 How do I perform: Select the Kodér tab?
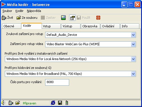31,26
